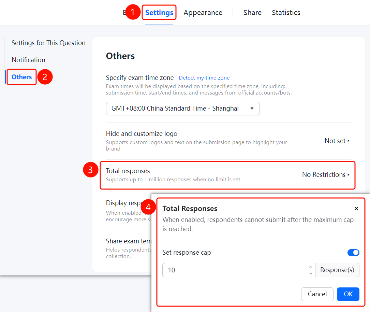Click the time zone dropdown arrow
Screen dimensions: 370x312
click(252, 109)
